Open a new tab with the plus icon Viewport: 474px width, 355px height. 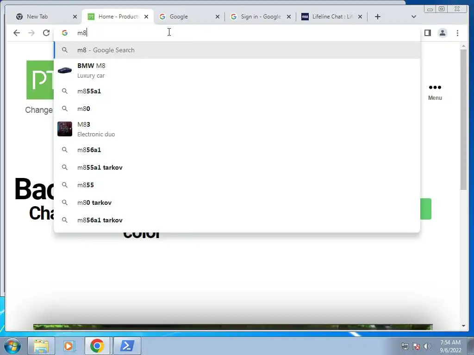click(x=378, y=17)
